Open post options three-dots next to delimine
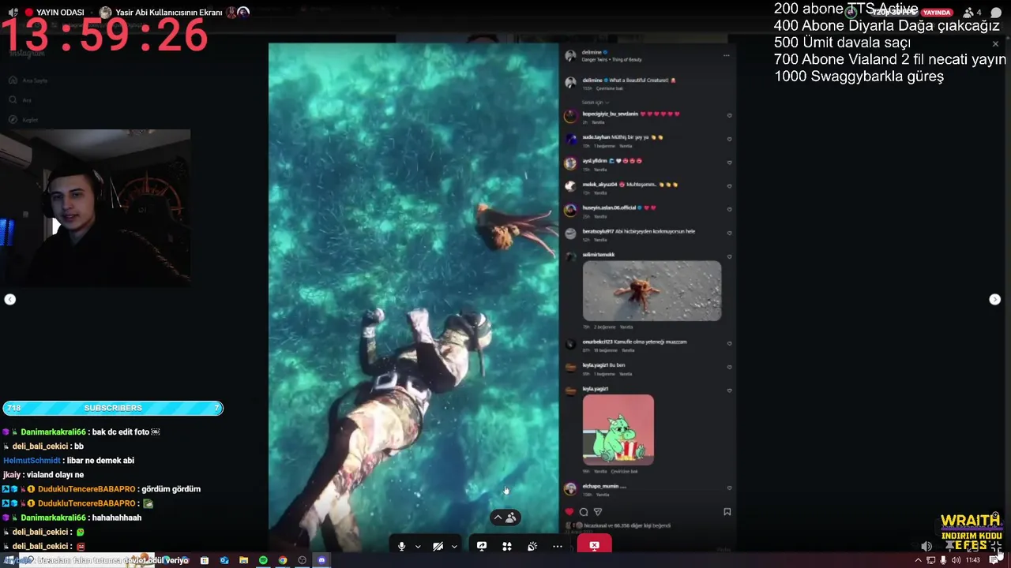 [727, 55]
